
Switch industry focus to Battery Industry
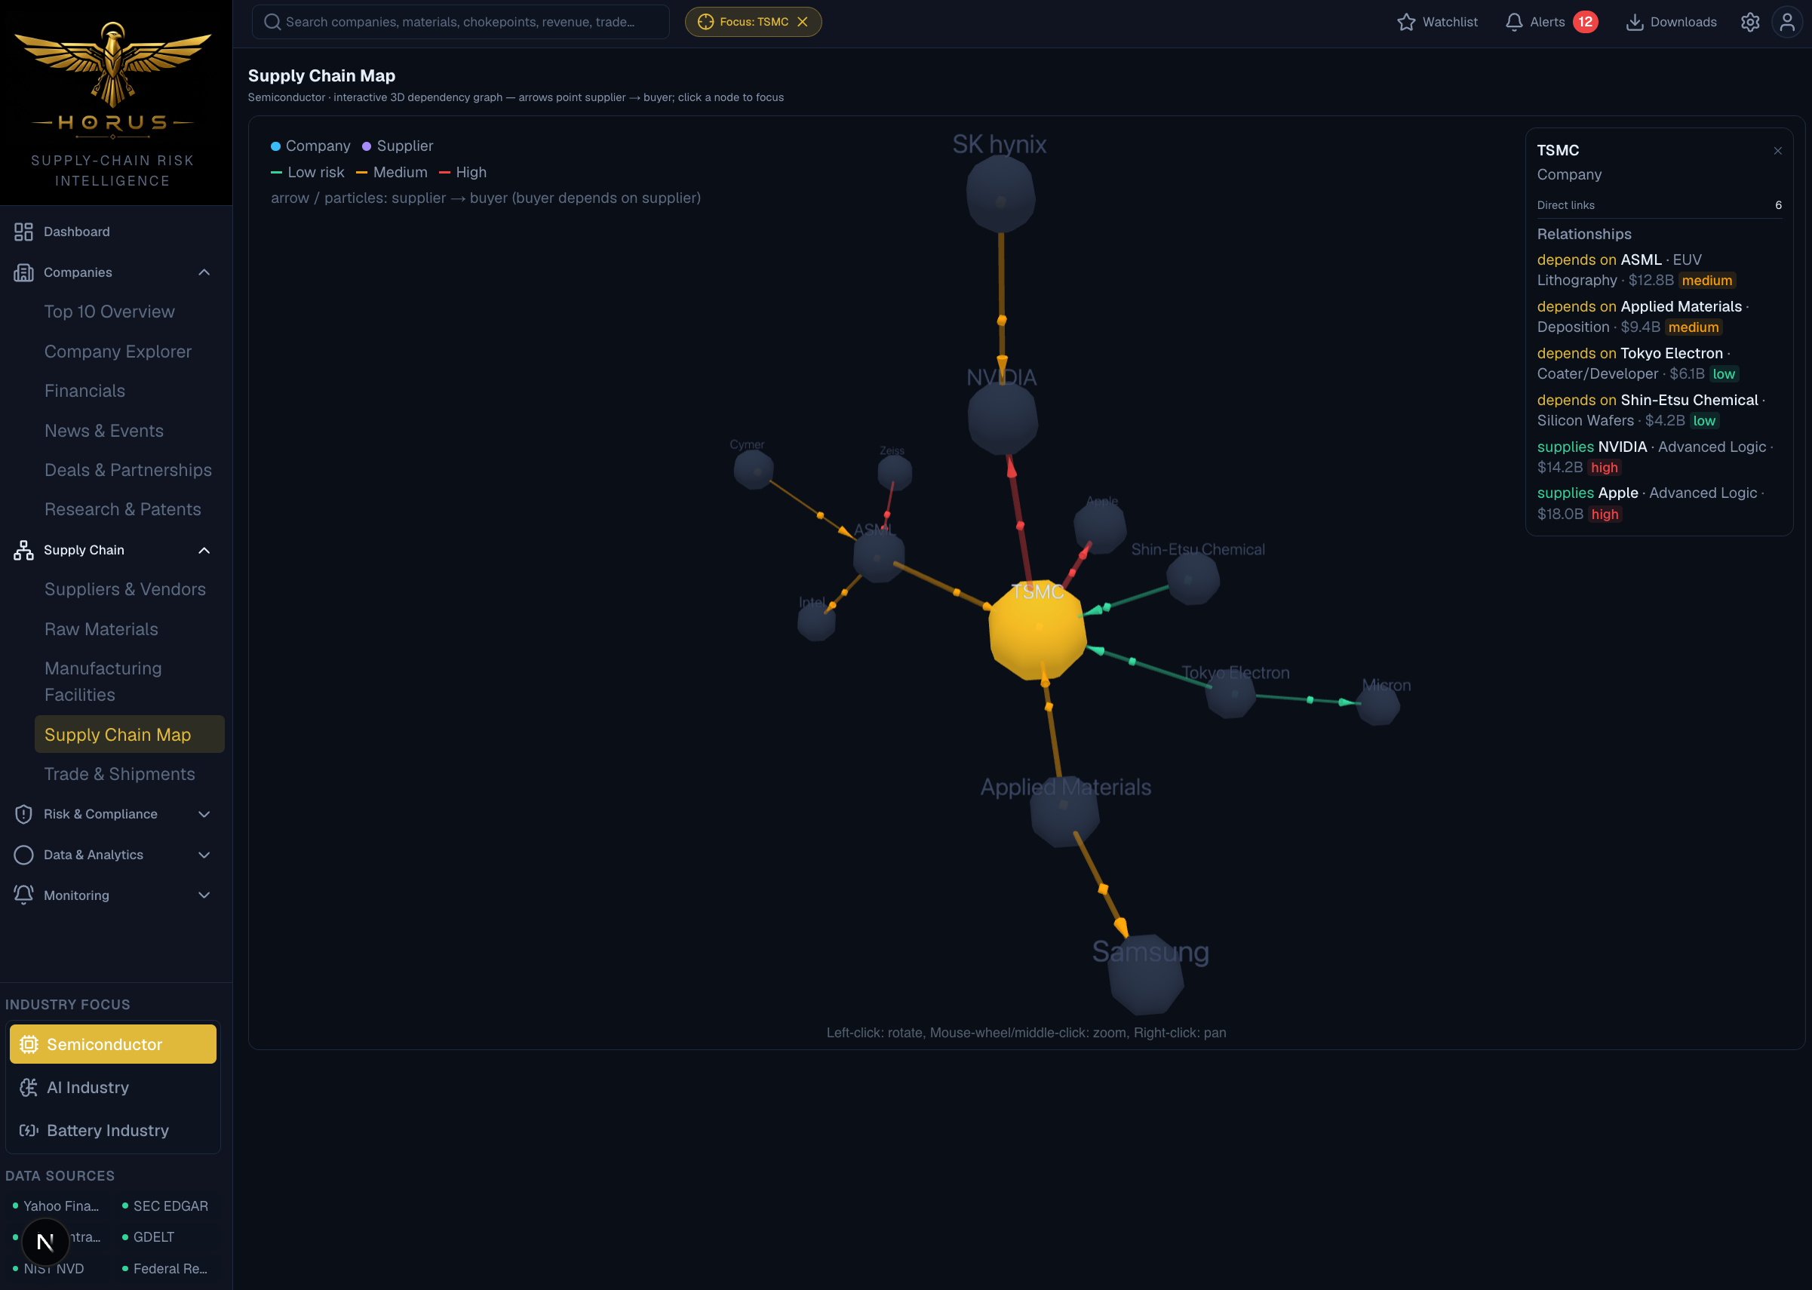[x=113, y=1130]
